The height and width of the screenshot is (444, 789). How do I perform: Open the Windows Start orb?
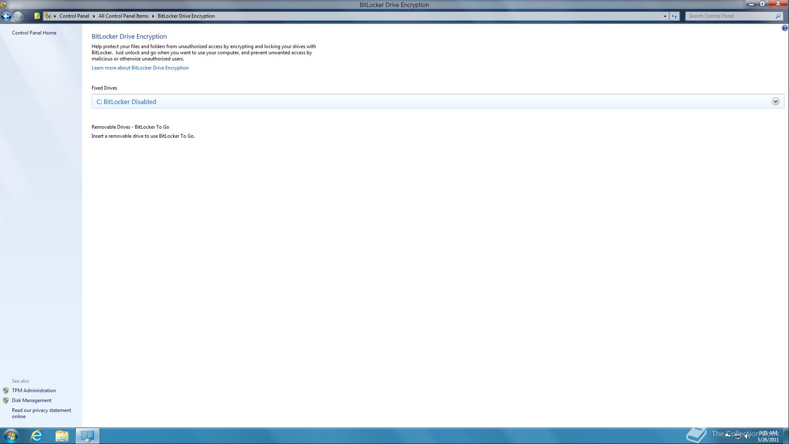click(x=11, y=436)
